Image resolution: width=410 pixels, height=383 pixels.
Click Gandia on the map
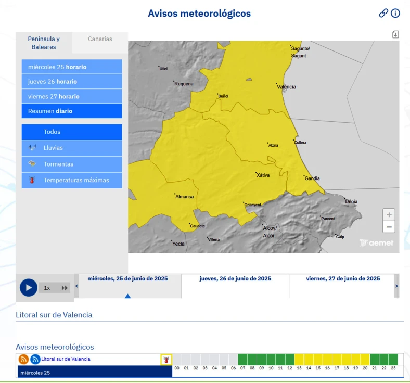312,178
